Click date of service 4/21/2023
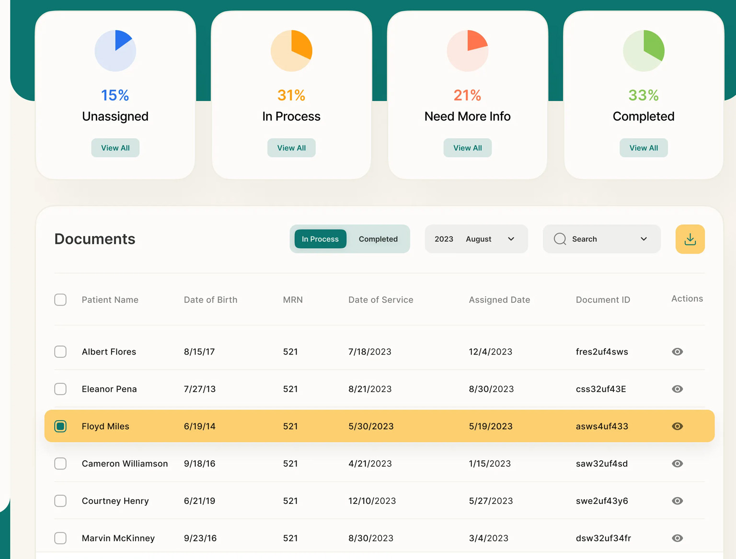Screen dimensions: 736x559 click(370, 464)
